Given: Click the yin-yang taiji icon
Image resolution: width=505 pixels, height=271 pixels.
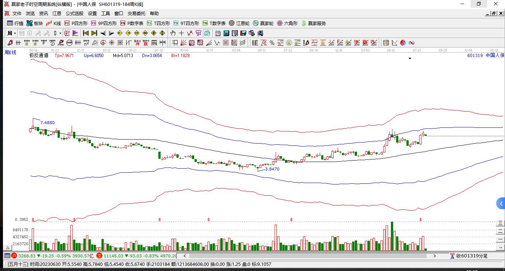Looking at the screenshot, I should tap(403, 43).
